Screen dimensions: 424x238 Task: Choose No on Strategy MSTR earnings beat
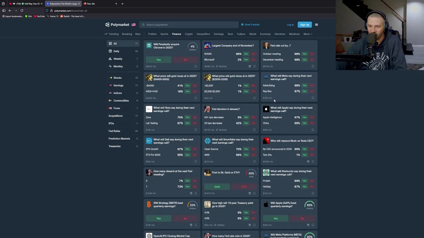click(x=185, y=218)
